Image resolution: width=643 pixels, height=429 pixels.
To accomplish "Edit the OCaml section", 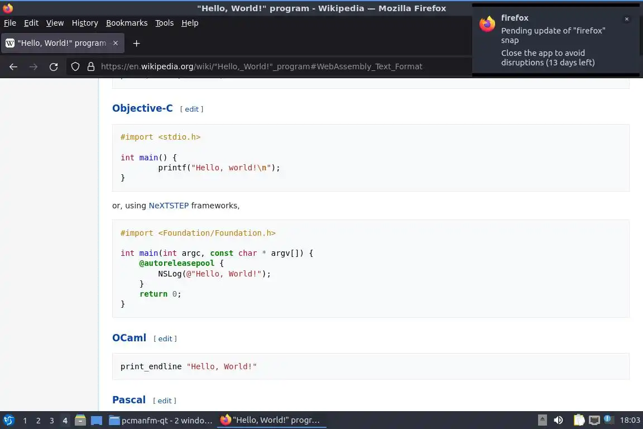I will (x=165, y=339).
